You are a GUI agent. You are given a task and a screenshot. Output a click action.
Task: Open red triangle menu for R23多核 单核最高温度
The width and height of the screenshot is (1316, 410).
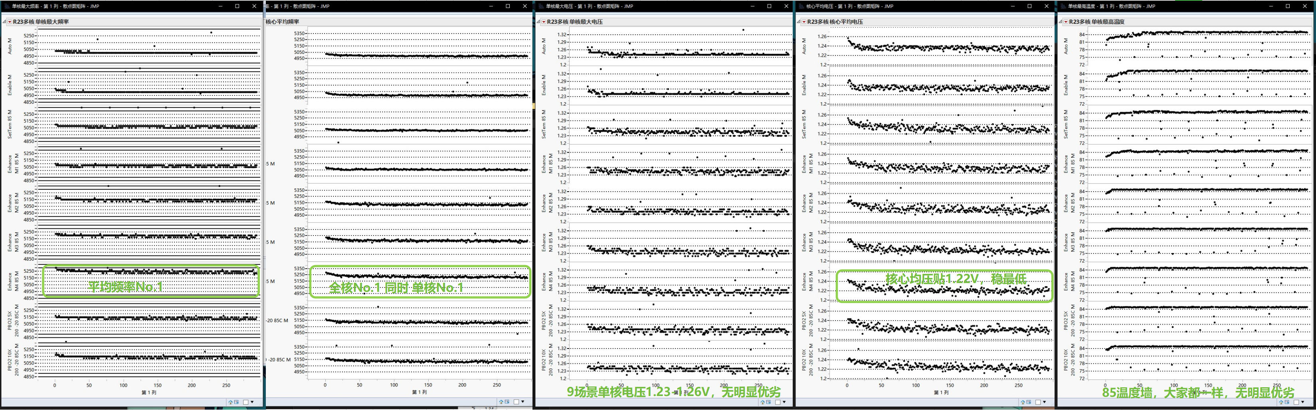tap(1066, 22)
